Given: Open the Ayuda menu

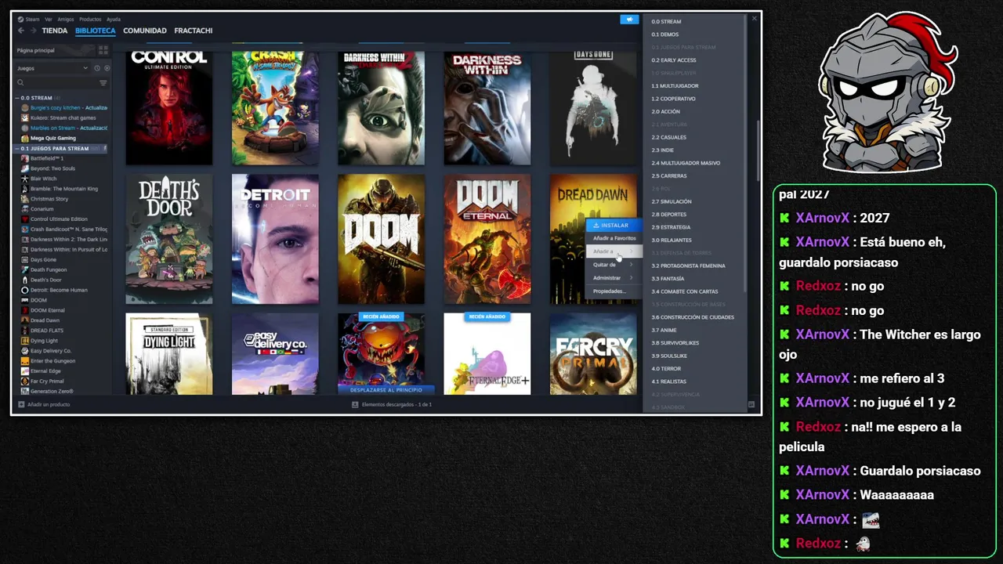Looking at the screenshot, I should point(114,19).
